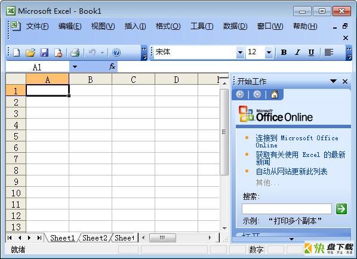
Task: Click horizontal scrollbar right arrow
Action: pos(210,238)
